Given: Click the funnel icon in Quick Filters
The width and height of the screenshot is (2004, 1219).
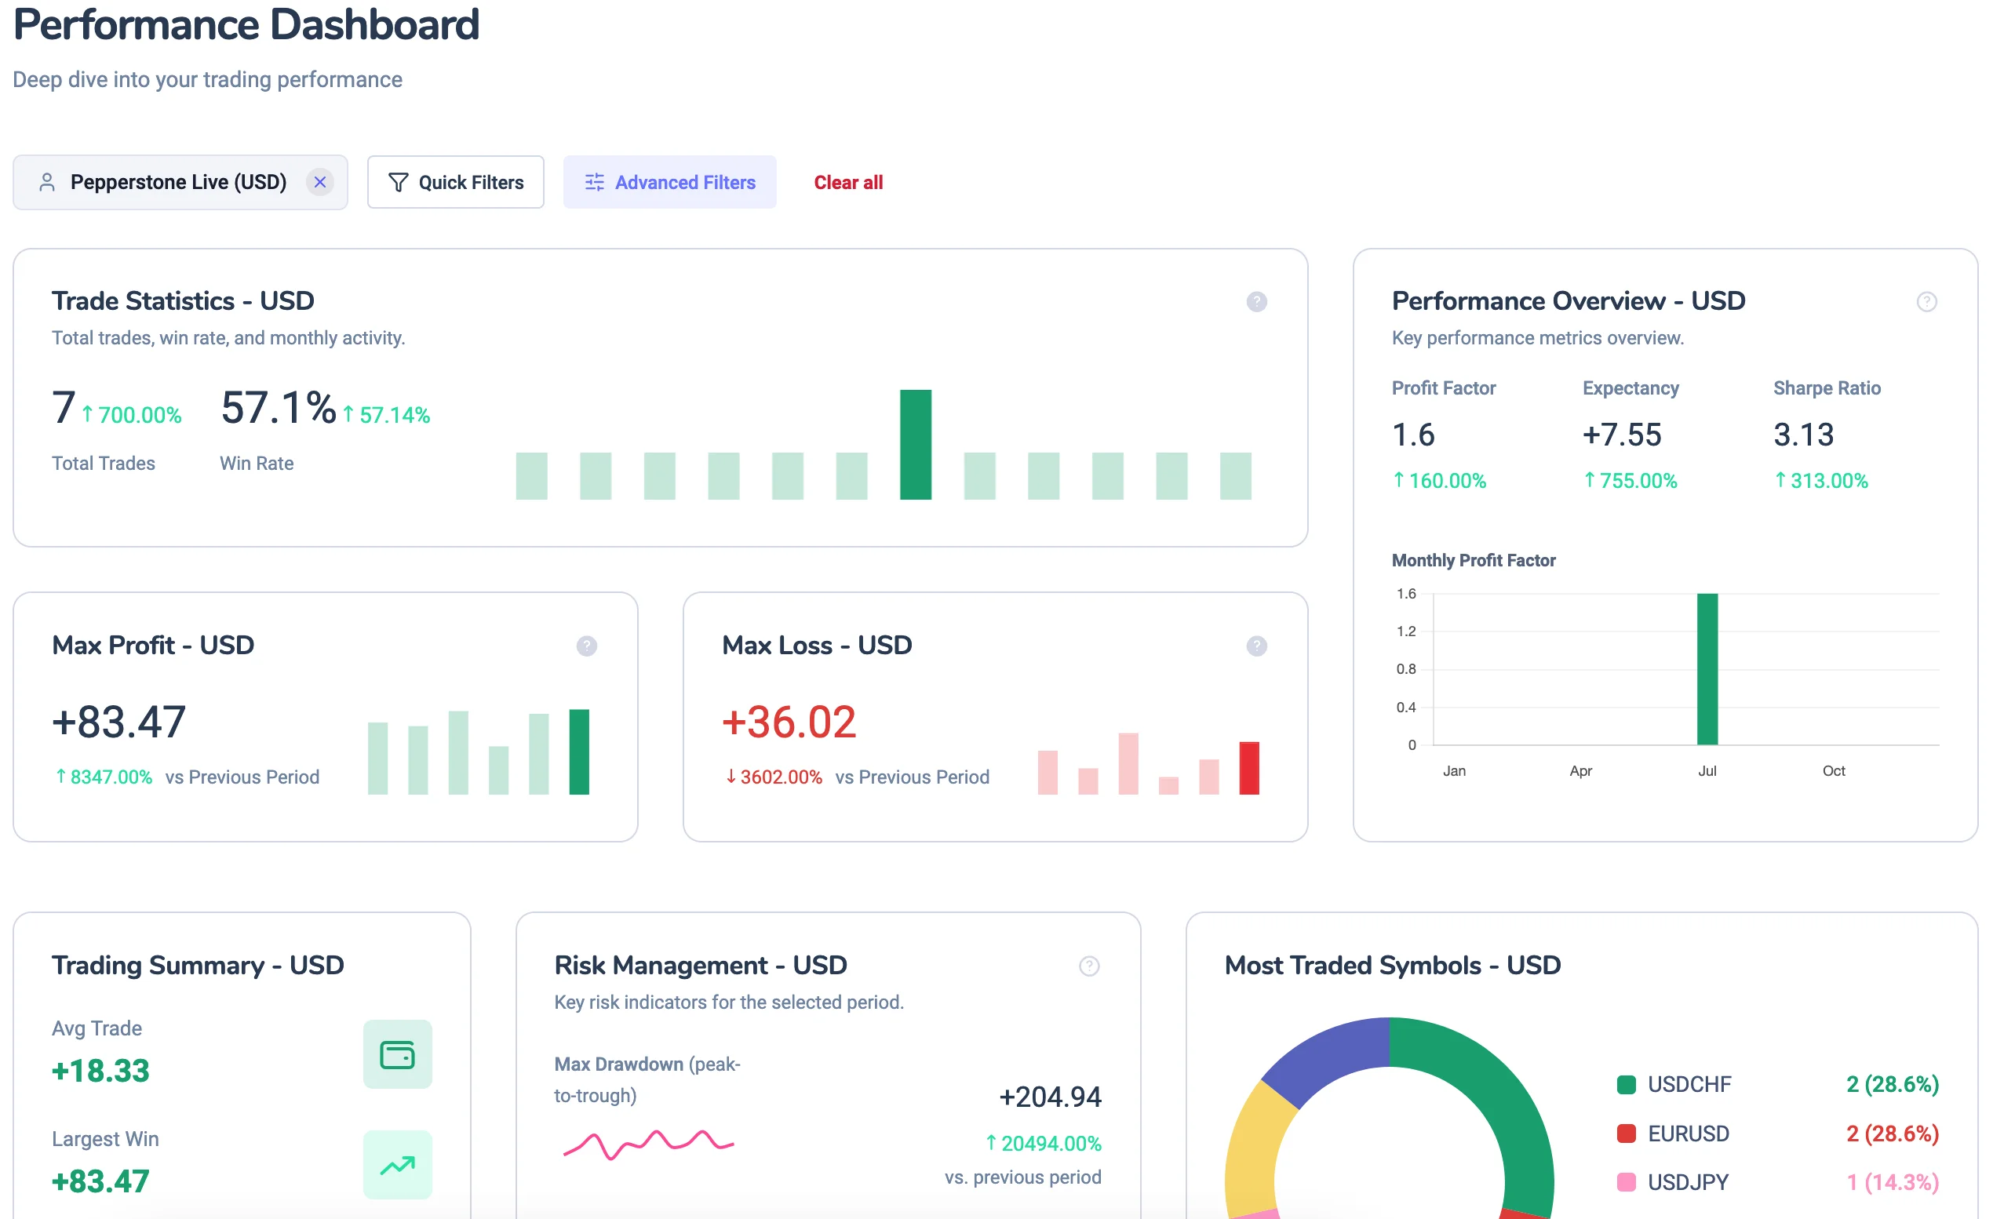Looking at the screenshot, I should pyautogui.click(x=399, y=183).
